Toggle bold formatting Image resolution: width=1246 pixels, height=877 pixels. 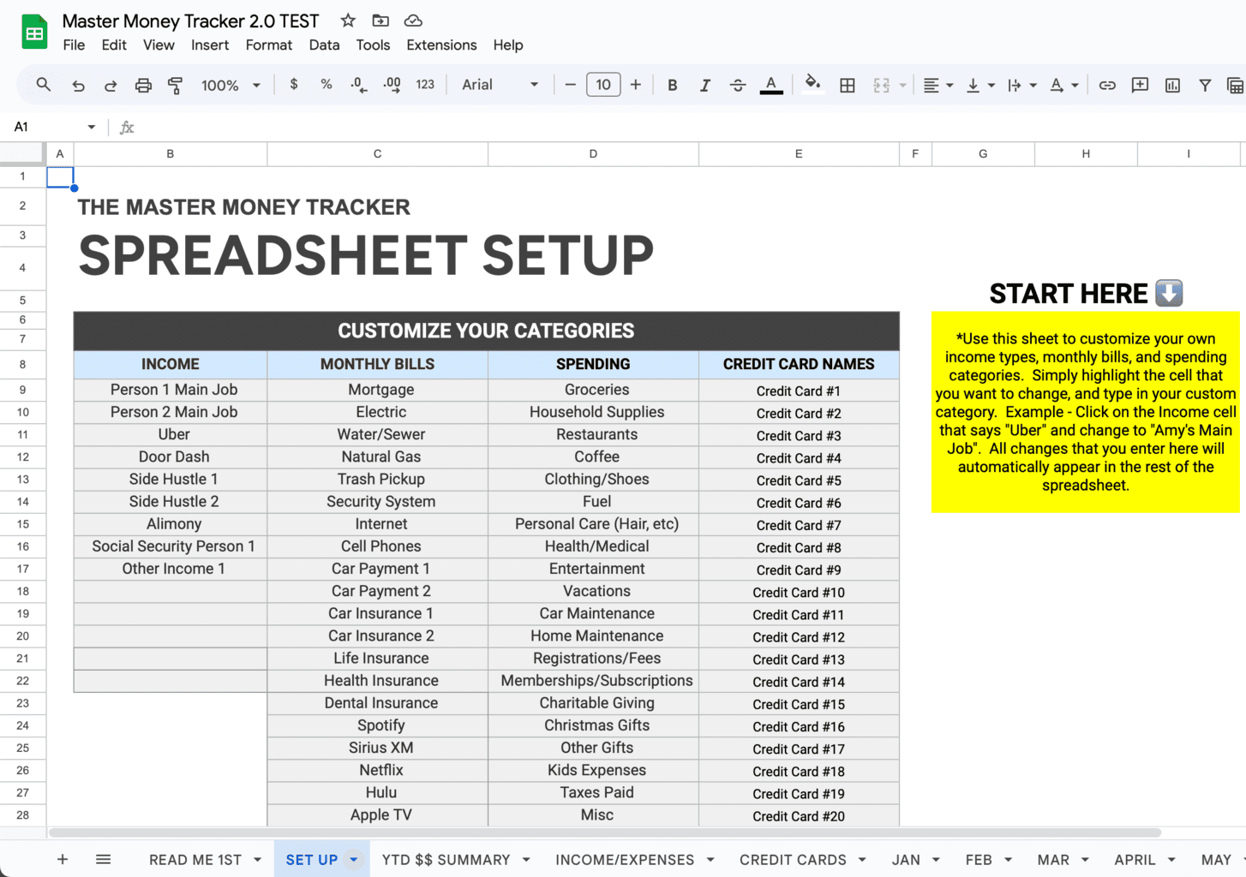[673, 85]
